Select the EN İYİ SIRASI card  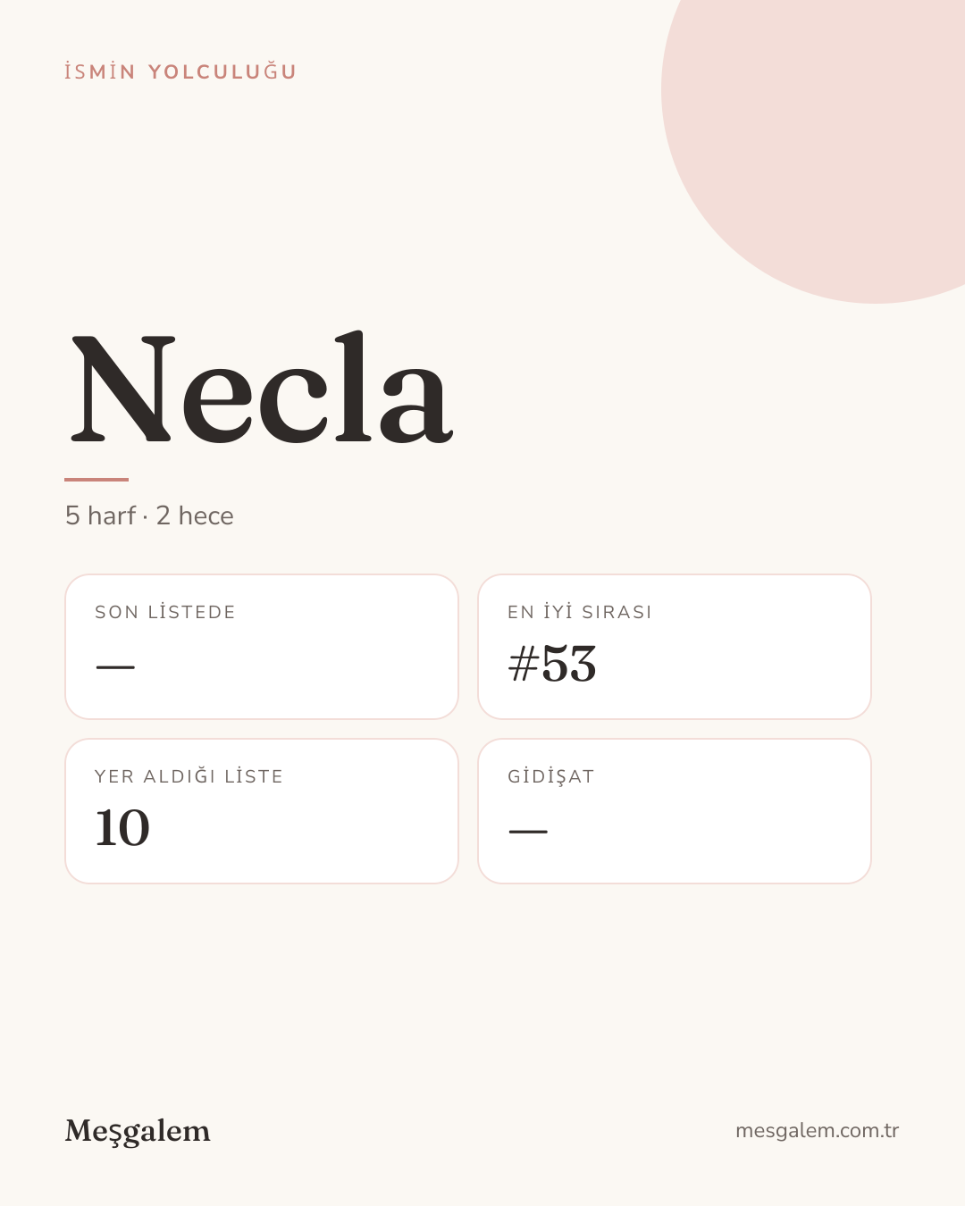click(x=675, y=647)
